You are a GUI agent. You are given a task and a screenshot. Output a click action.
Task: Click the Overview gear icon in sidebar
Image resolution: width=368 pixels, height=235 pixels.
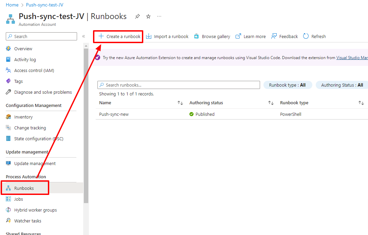tap(8, 49)
